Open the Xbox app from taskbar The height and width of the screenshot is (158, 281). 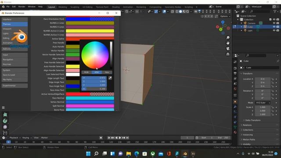(x=153, y=154)
